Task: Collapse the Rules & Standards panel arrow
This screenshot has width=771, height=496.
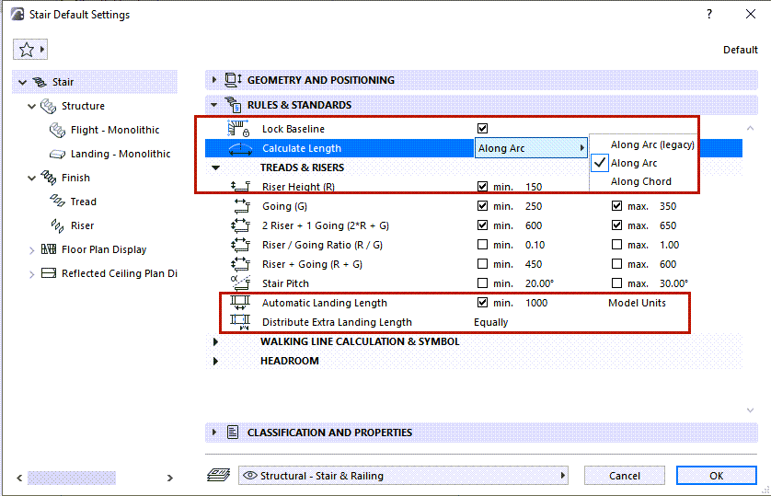Action: [213, 105]
